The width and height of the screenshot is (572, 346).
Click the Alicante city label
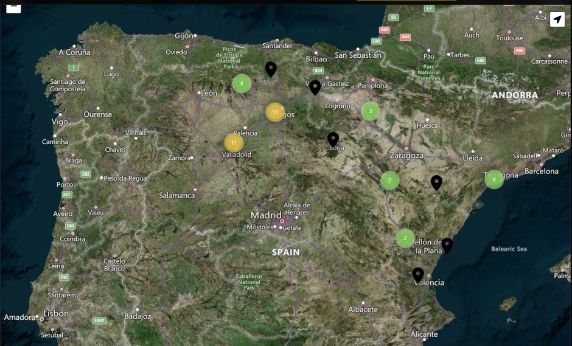(424, 334)
